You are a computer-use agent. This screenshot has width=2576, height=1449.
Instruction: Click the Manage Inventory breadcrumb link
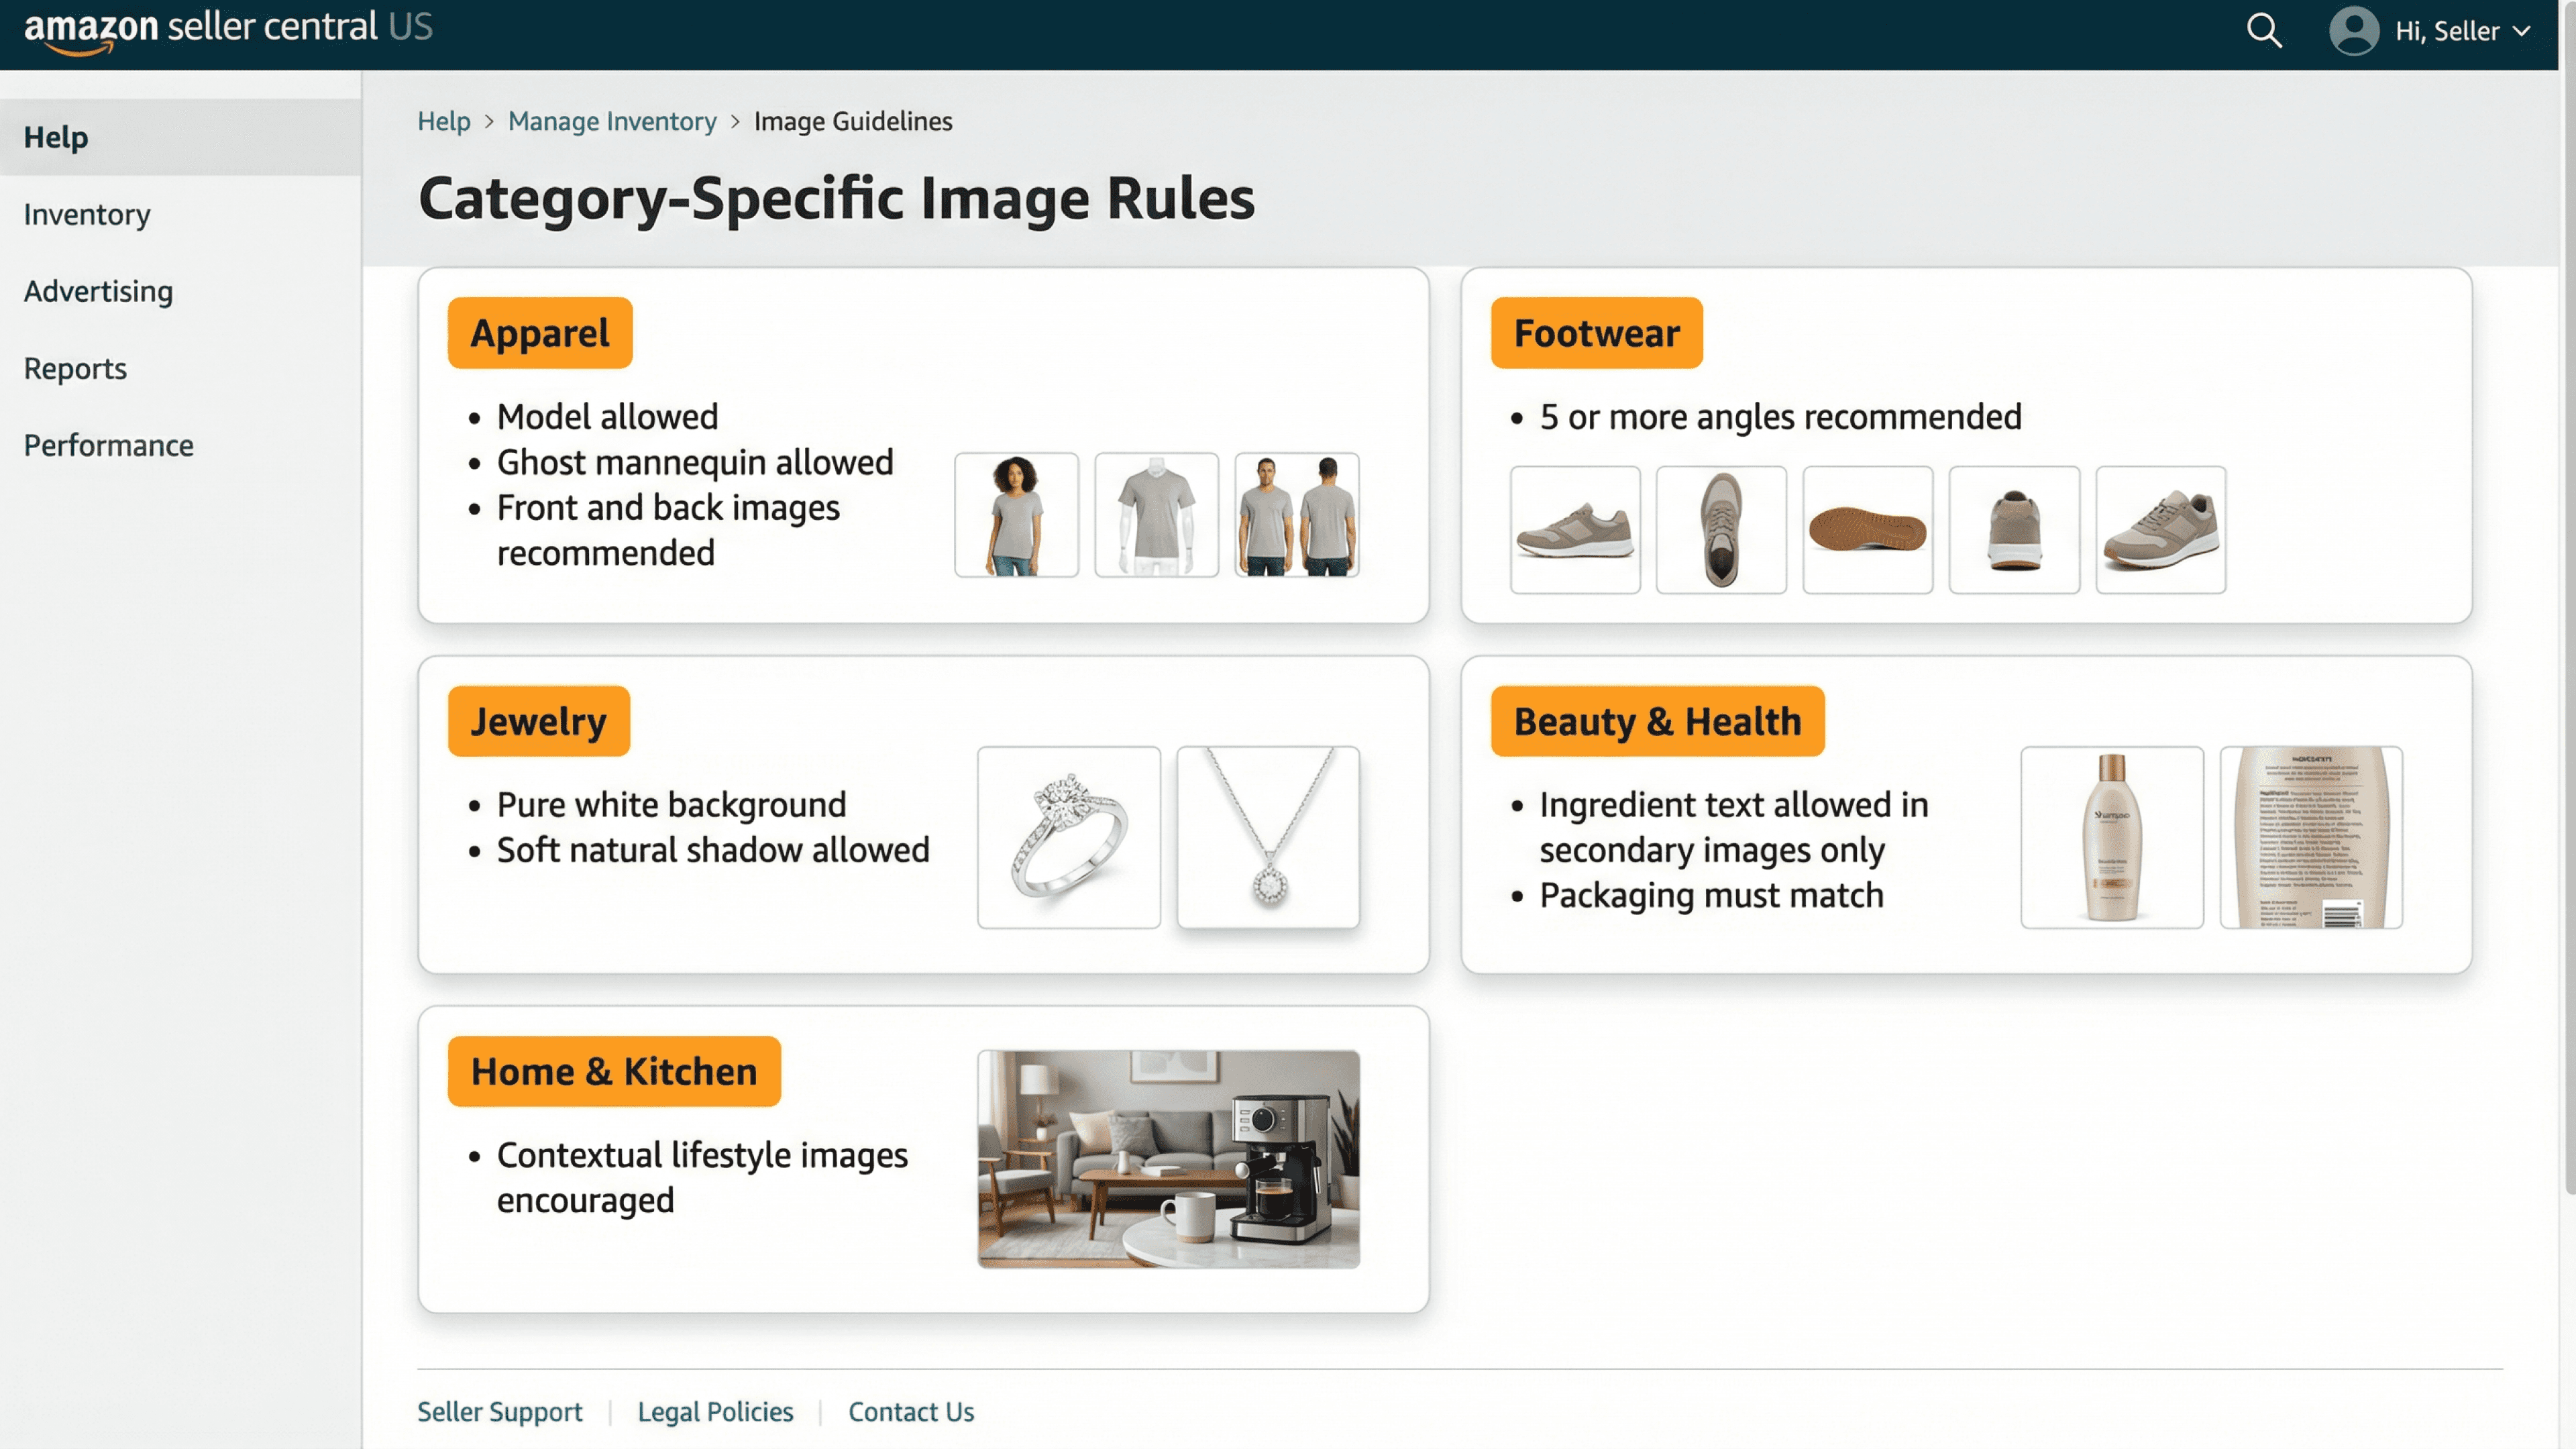(x=612, y=121)
